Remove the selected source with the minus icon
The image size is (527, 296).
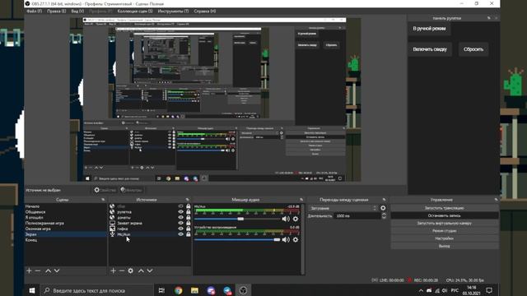click(x=122, y=271)
